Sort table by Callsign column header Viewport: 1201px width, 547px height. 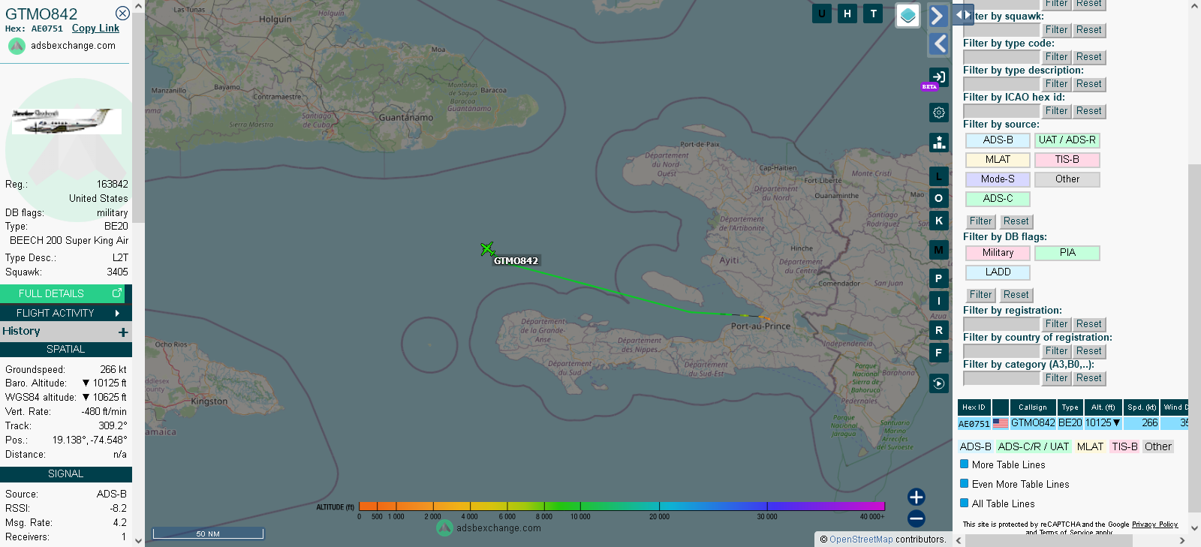tap(1033, 407)
